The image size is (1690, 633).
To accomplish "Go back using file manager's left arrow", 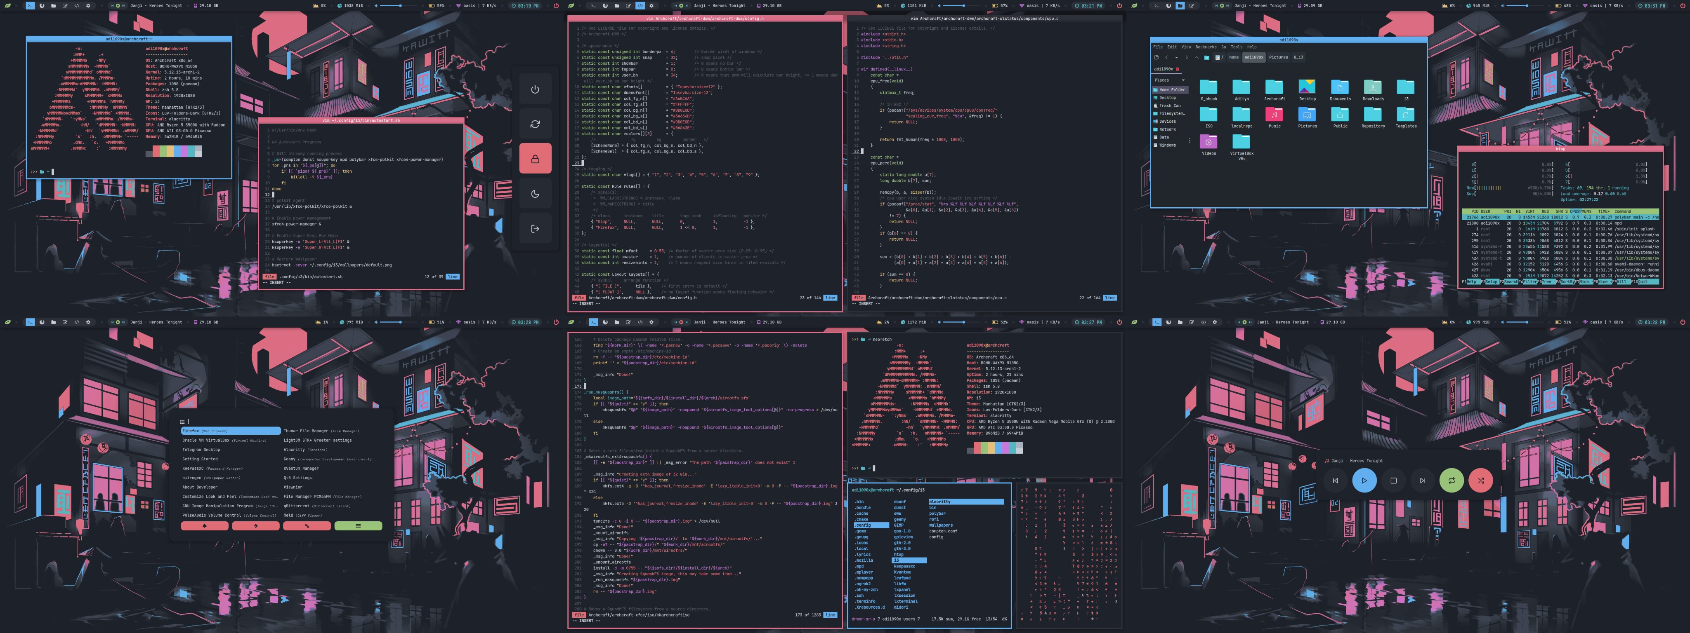I will tap(1166, 58).
